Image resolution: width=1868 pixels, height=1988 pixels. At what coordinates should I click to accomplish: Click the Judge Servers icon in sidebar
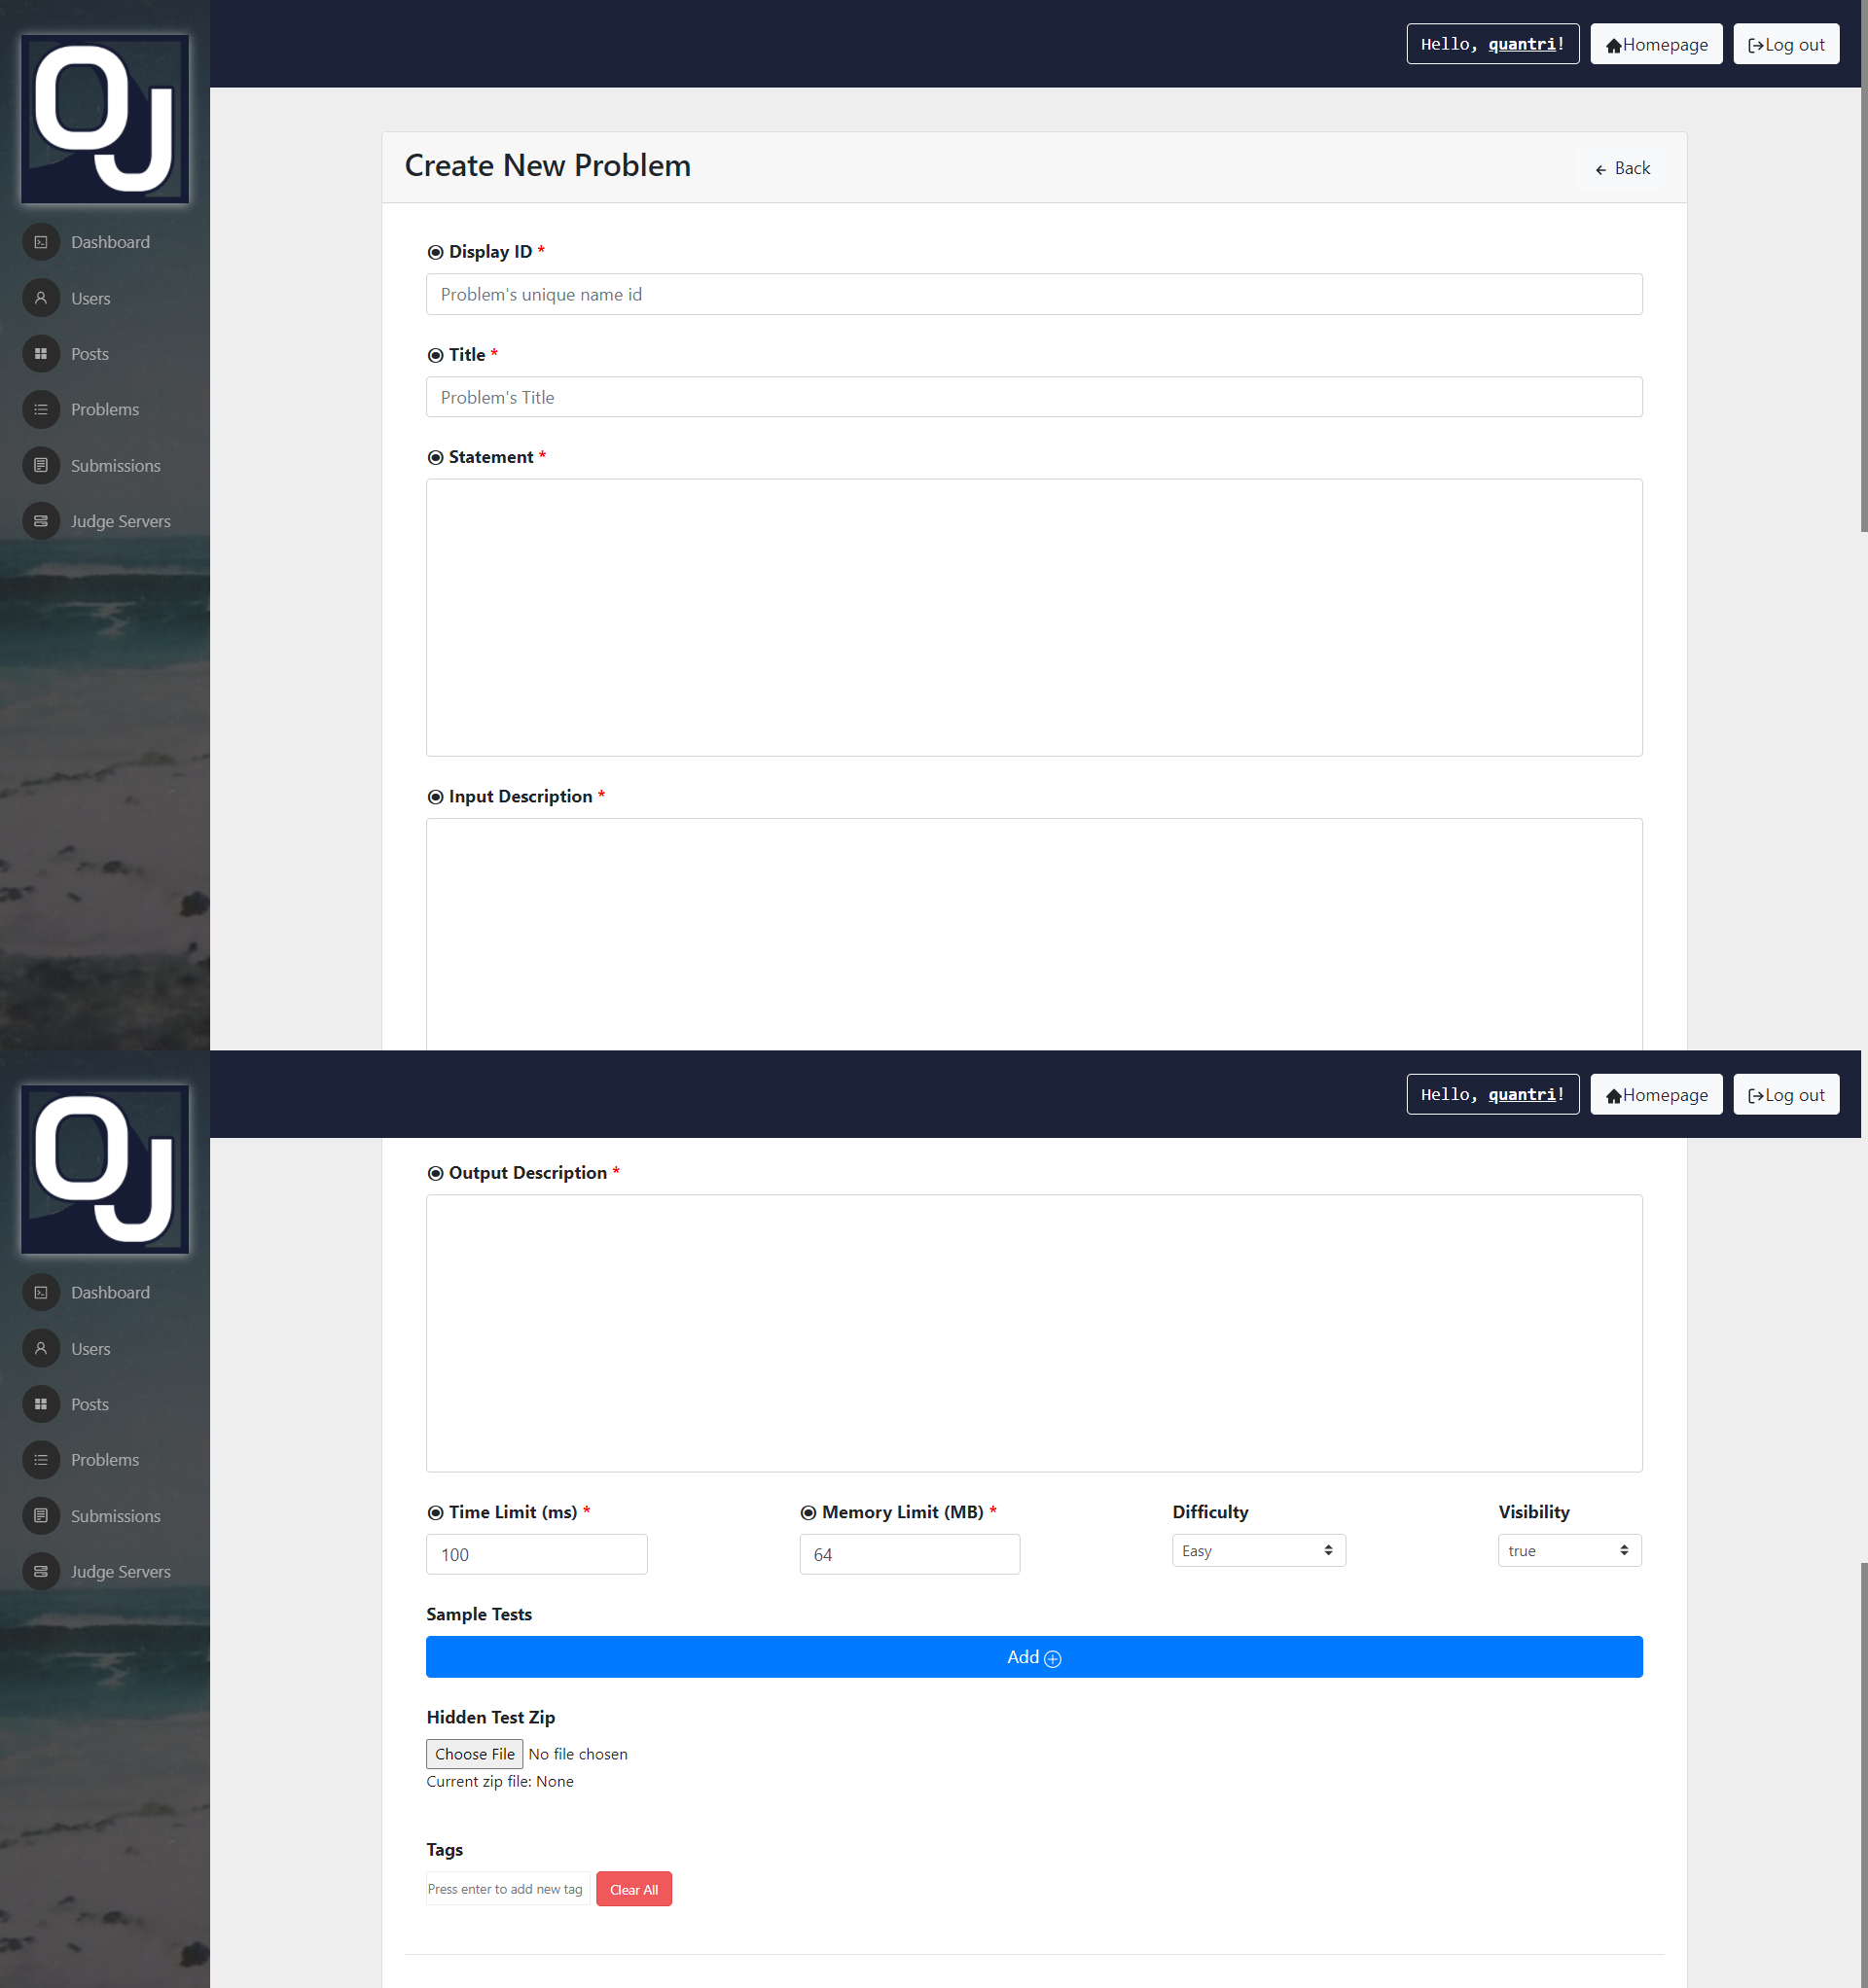coord(39,519)
